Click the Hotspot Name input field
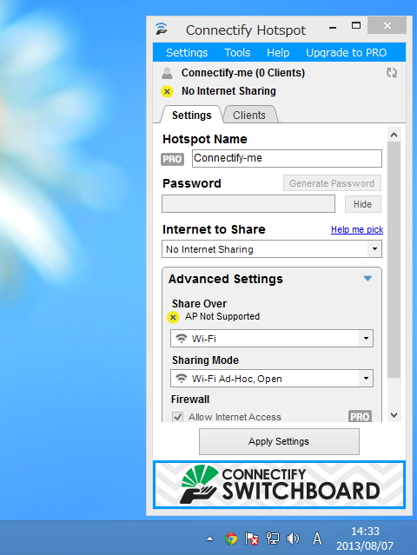This screenshot has width=417, height=555. (x=287, y=158)
